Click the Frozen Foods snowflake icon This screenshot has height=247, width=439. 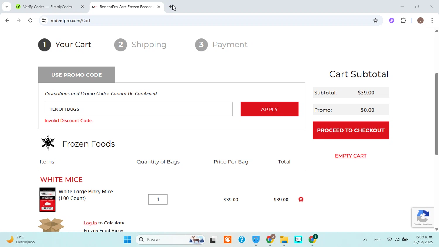pos(48,143)
